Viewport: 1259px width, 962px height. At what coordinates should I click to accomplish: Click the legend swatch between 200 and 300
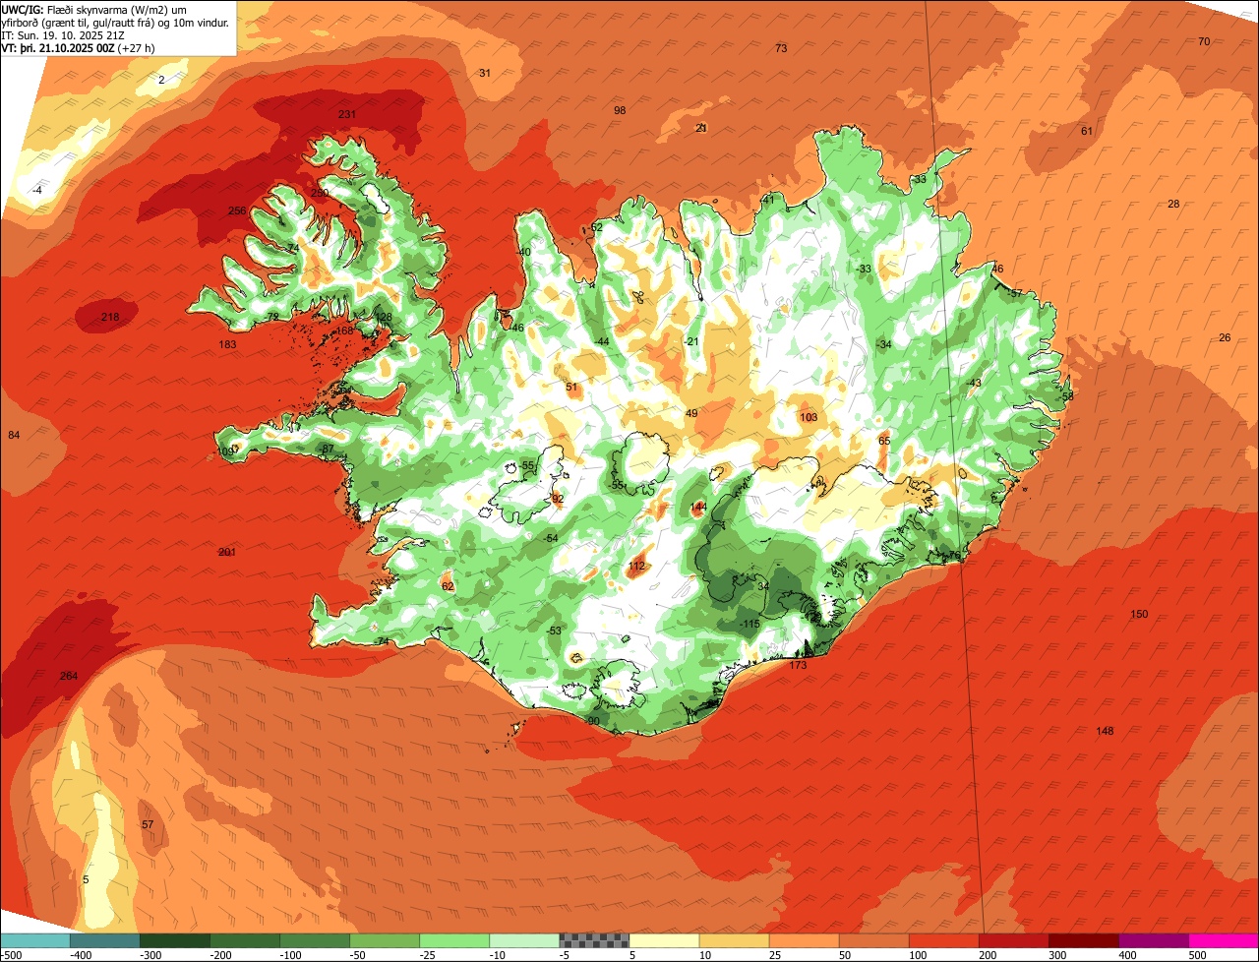pos(1013,940)
